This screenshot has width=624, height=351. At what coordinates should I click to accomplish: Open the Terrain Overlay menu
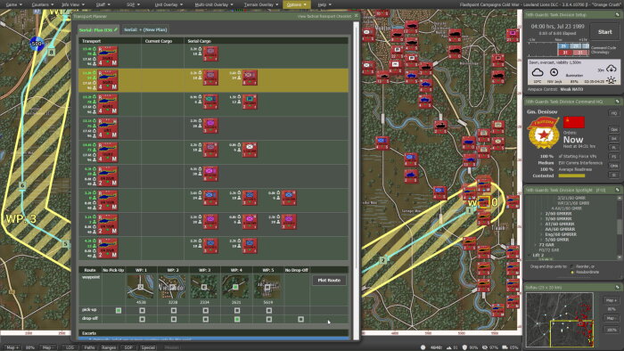coord(260,4)
